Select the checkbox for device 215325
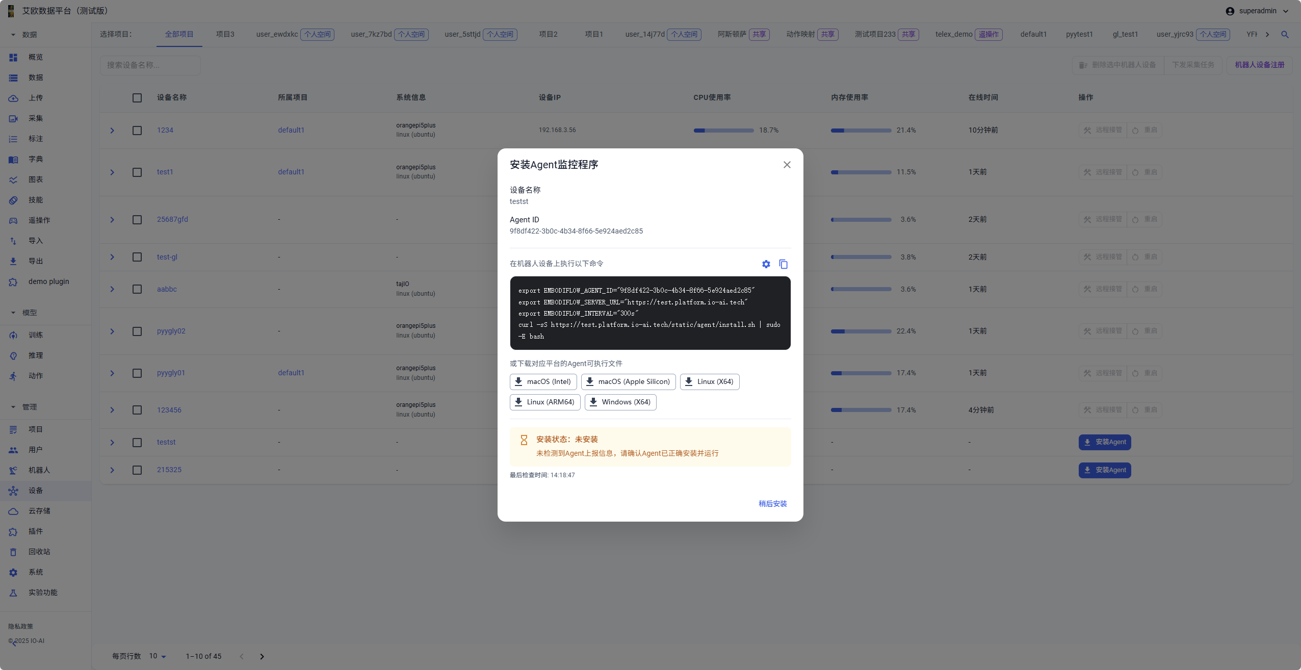 (137, 470)
